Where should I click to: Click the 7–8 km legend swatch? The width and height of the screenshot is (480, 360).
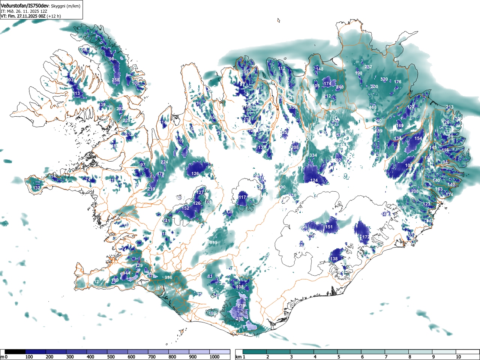(x=397, y=352)
